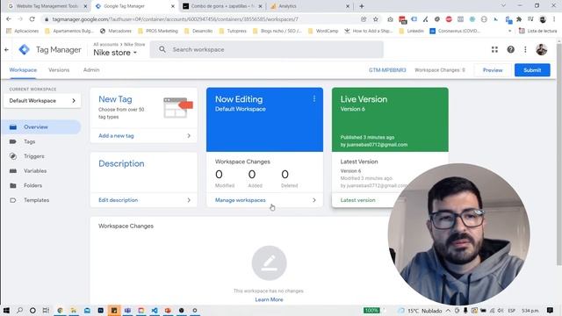Open the notification center icon

click(550, 310)
